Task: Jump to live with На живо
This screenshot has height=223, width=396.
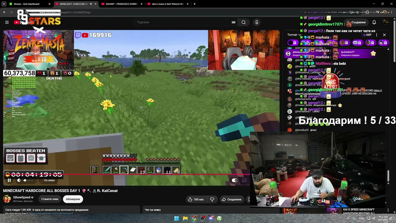Action: [x=49, y=180]
